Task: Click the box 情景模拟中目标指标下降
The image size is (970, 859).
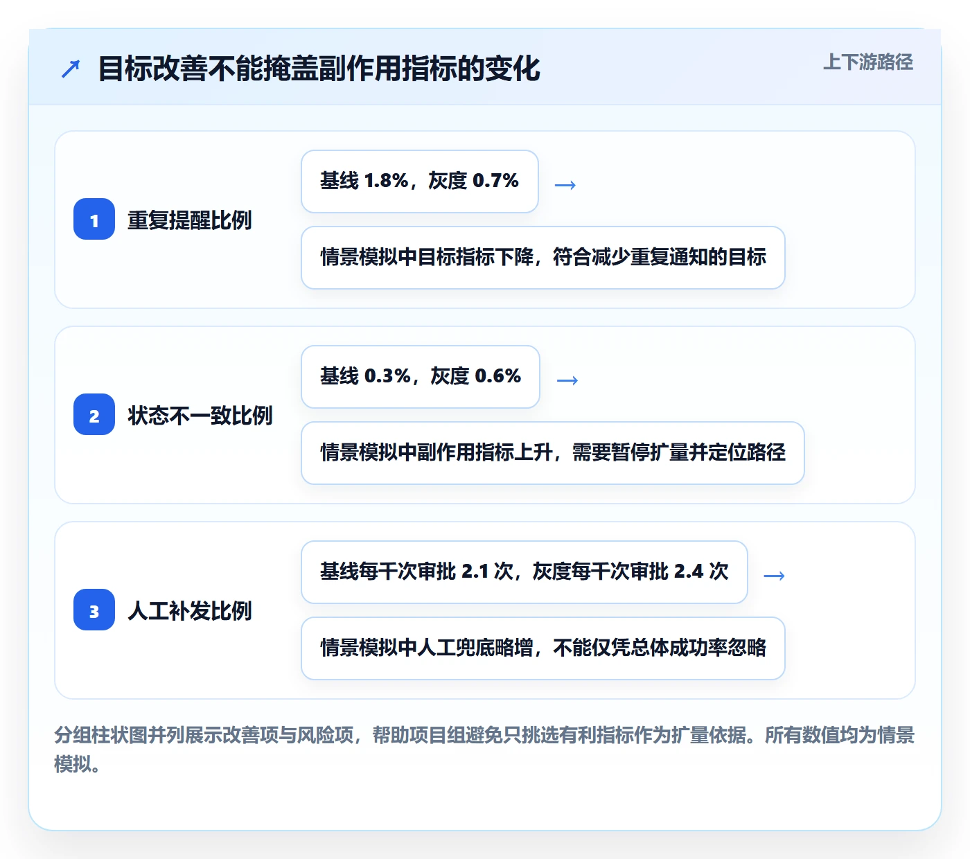Action: pos(543,258)
